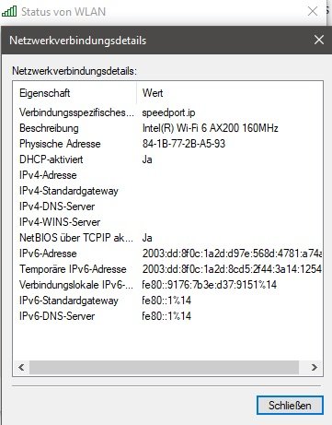Select the IPv4-WINS-Server row
332x425 pixels.
point(167,222)
